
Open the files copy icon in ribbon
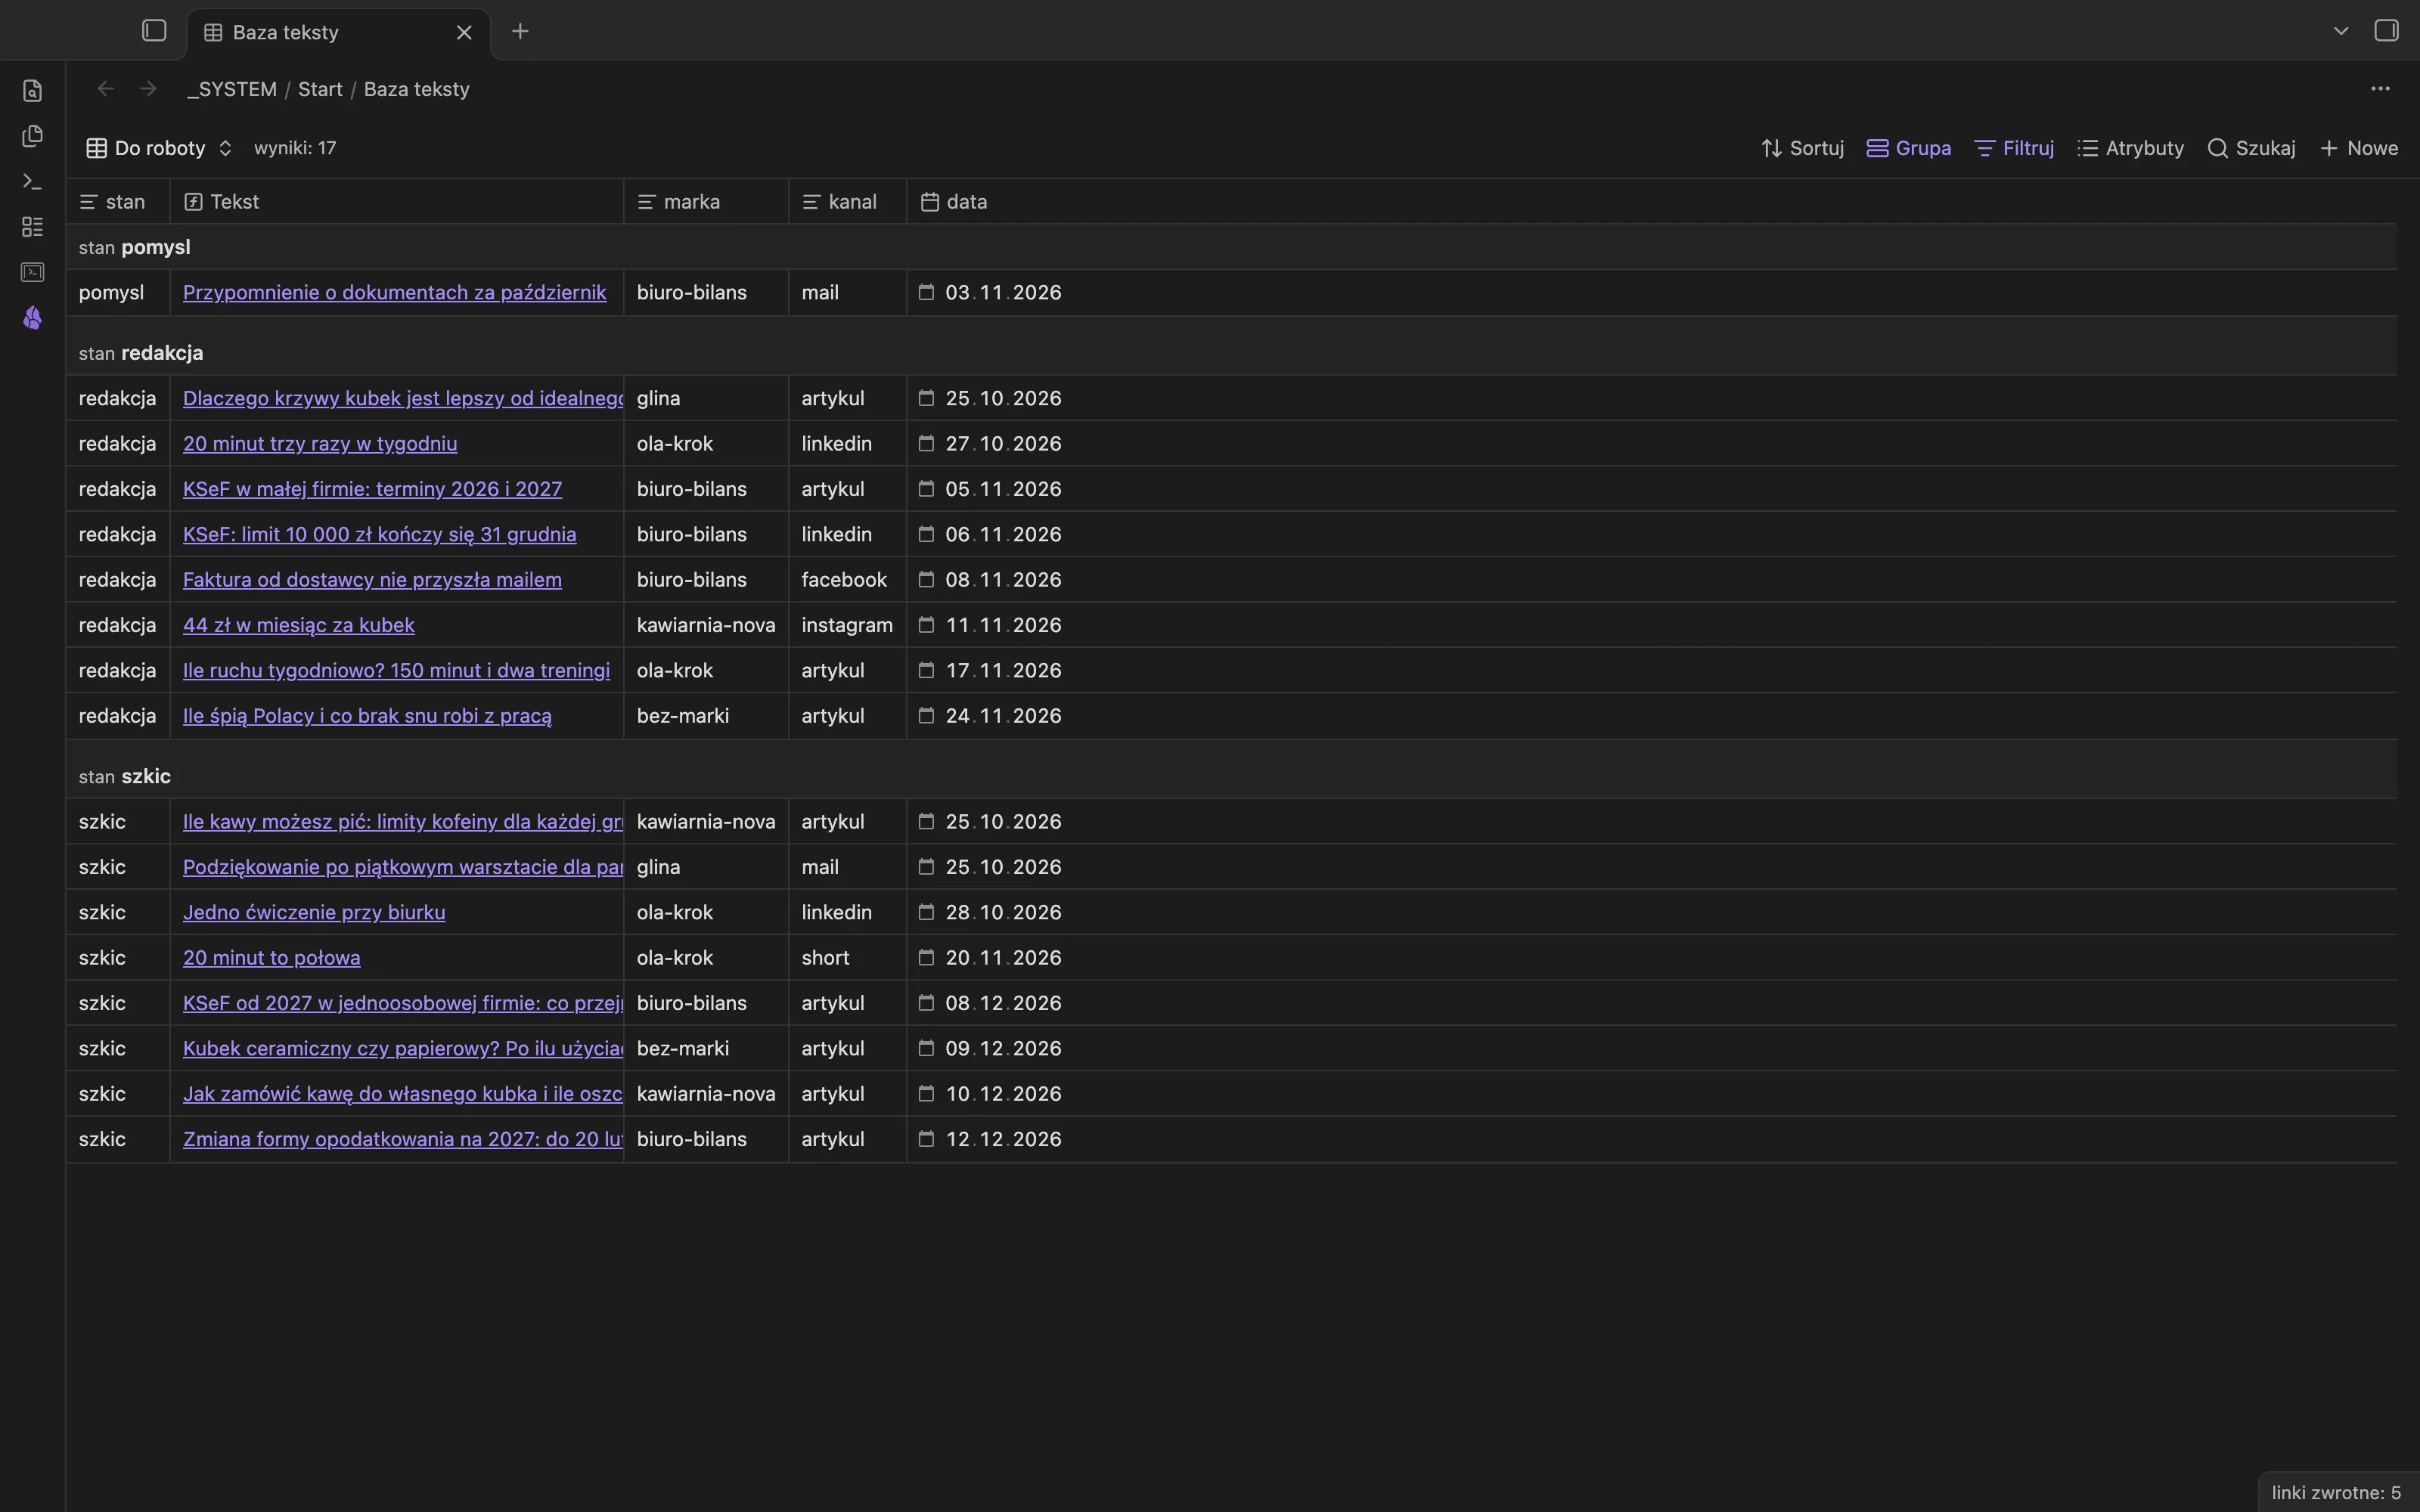point(32,136)
